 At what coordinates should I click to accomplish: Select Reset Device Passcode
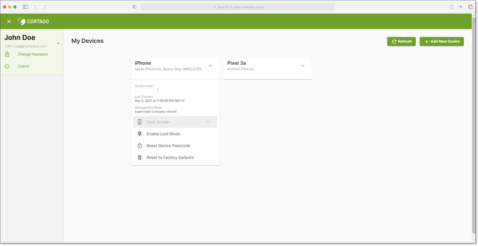[175, 146]
